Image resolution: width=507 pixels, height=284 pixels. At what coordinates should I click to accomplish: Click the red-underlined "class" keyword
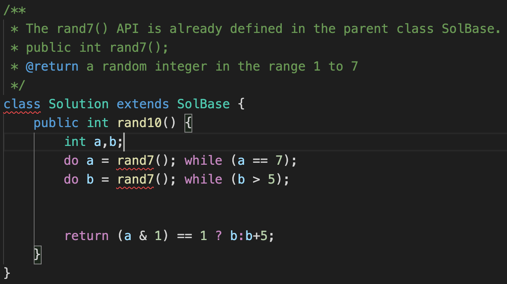(x=22, y=104)
